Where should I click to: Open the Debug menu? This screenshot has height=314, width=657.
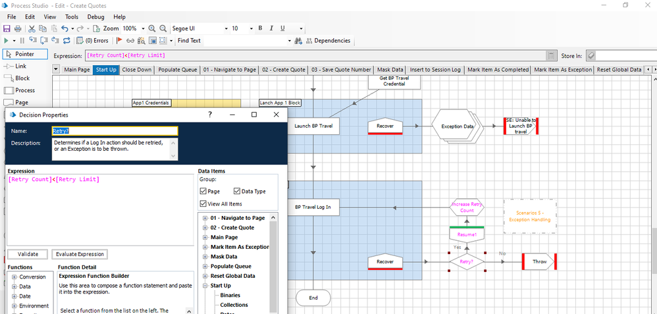95,16
